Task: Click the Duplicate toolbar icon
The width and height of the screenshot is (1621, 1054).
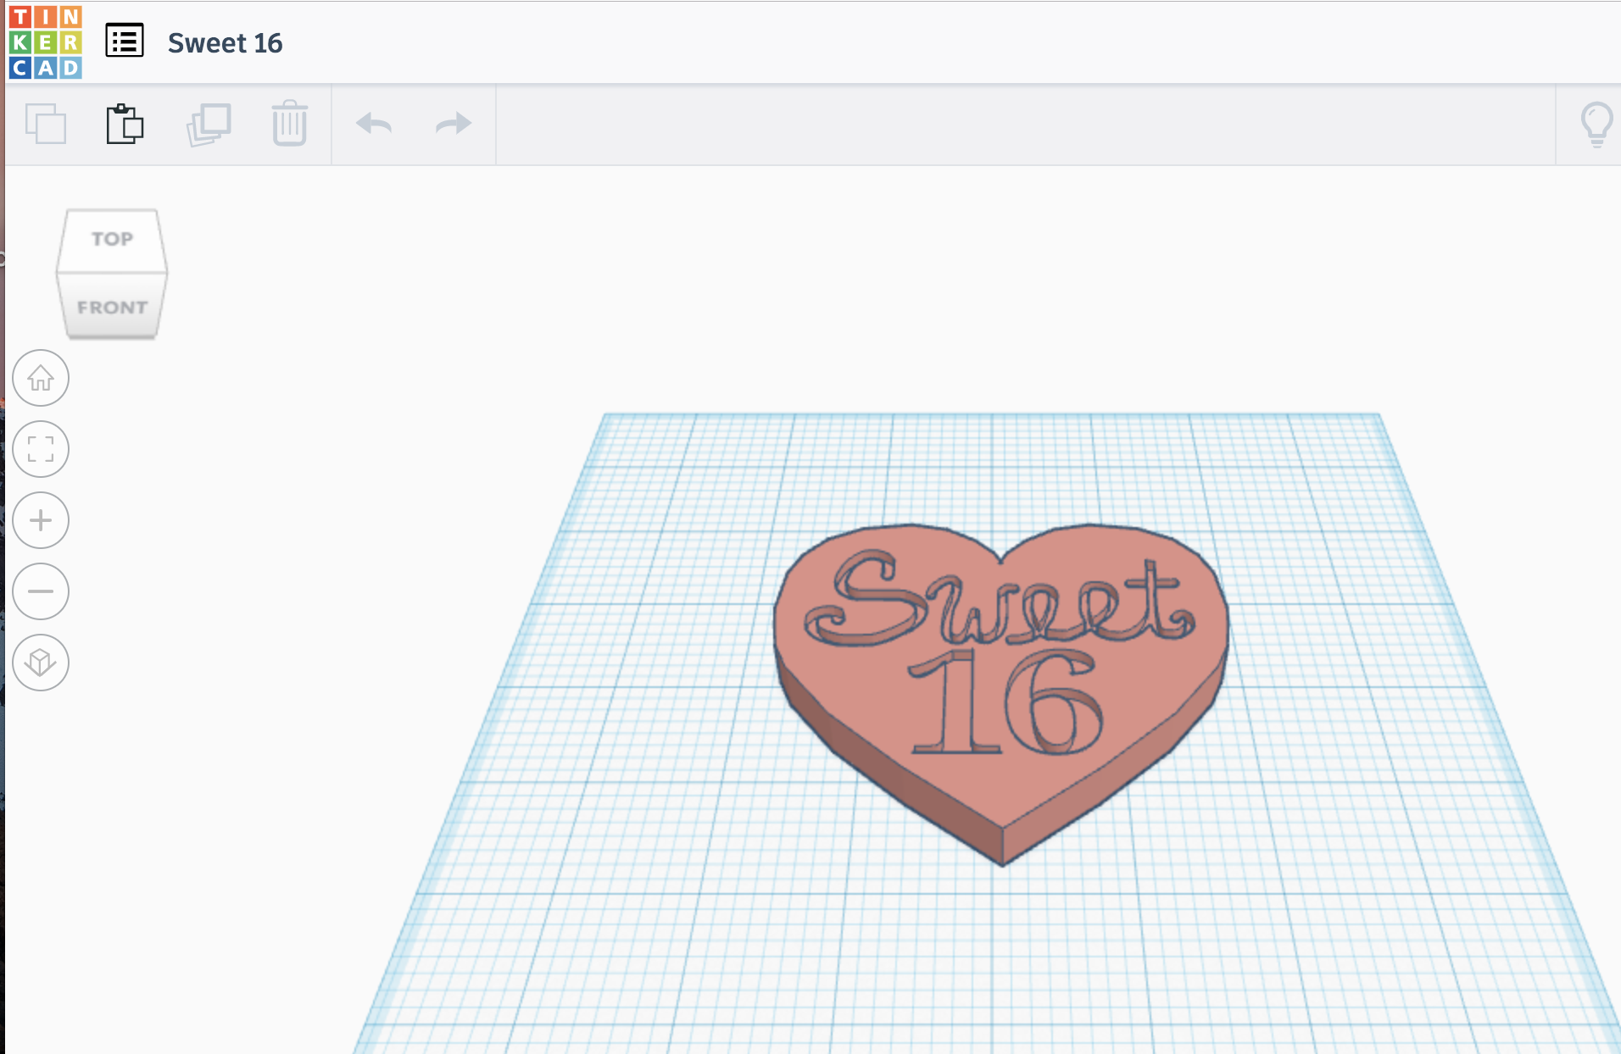Action: (209, 125)
